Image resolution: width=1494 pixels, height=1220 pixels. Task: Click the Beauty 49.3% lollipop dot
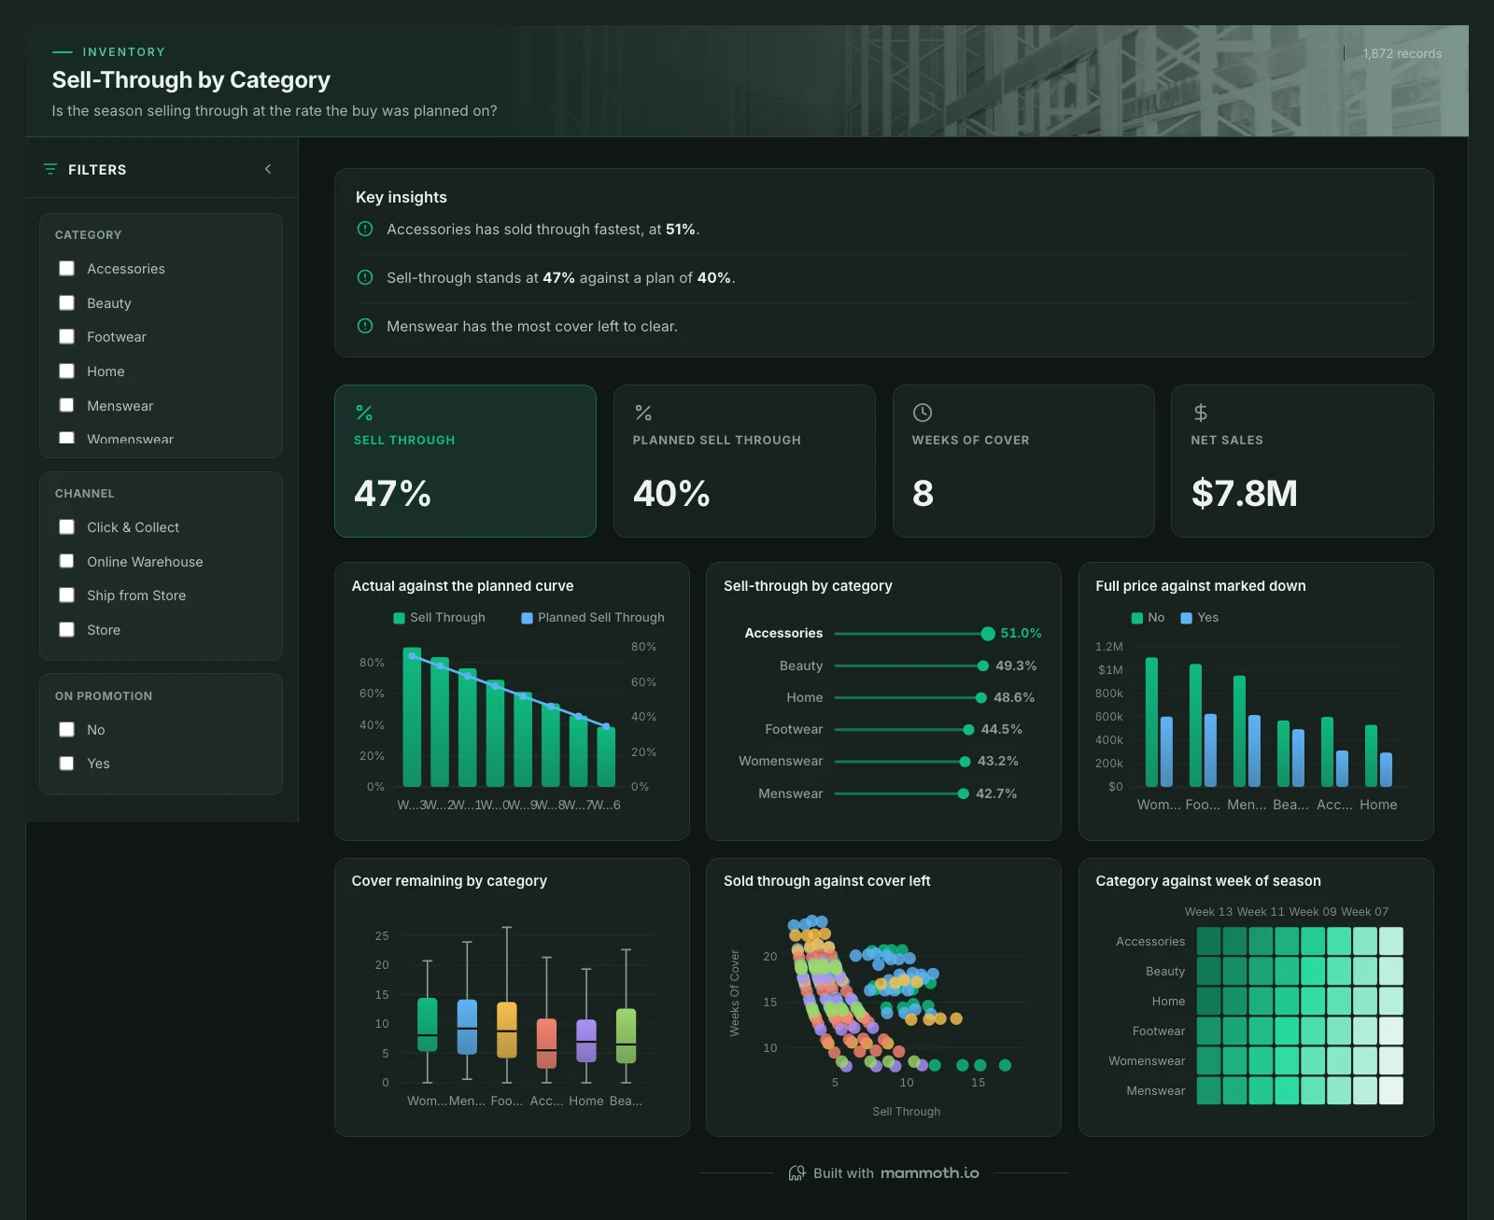[x=983, y=666]
